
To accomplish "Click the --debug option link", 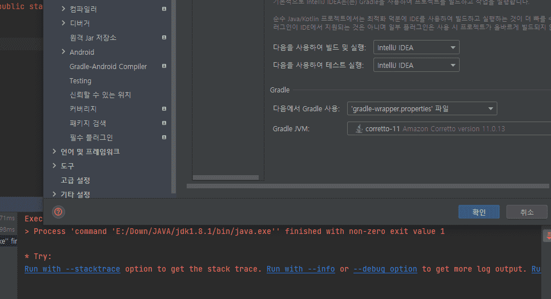I will click(385, 269).
